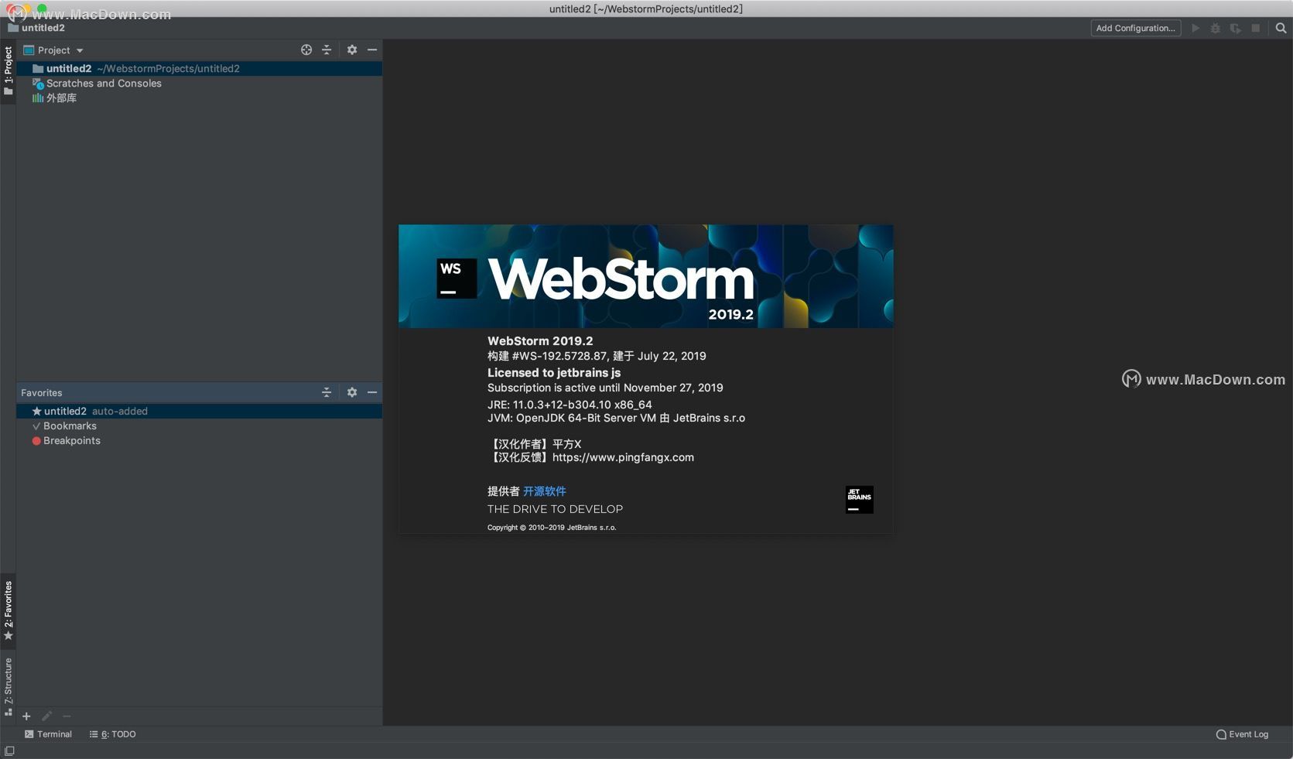This screenshot has height=759, width=1293.
Task: Locate current file with crosshair icon in Project panel
Action: 306,50
